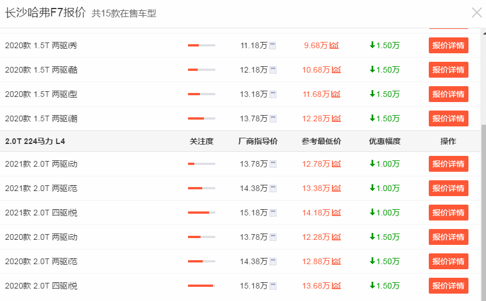Open calculator icon for 2020款 1.5T 两驱i潮

click(273, 119)
